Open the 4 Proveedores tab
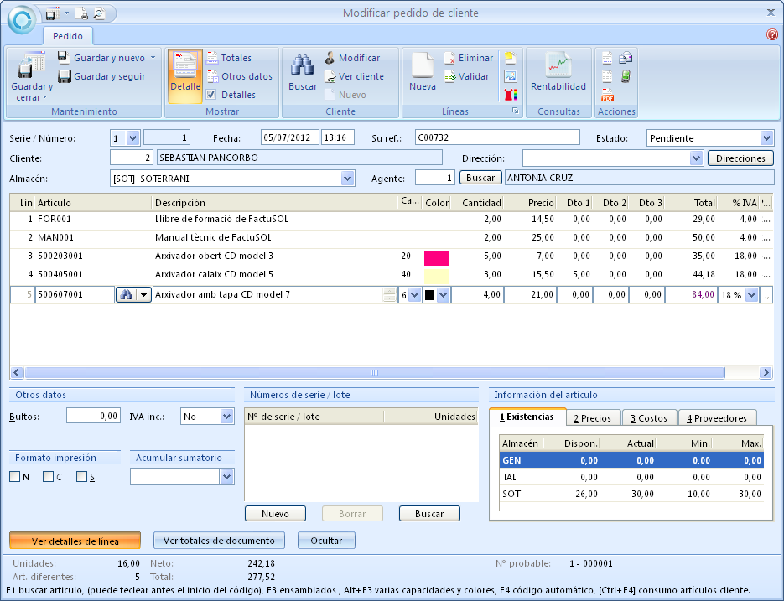This screenshot has width=784, height=601. (x=716, y=417)
